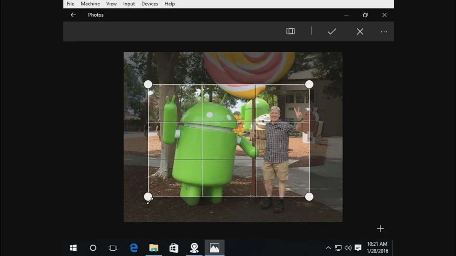The height and width of the screenshot is (256, 456).
Task: Close the Photos window
Action: click(384, 15)
